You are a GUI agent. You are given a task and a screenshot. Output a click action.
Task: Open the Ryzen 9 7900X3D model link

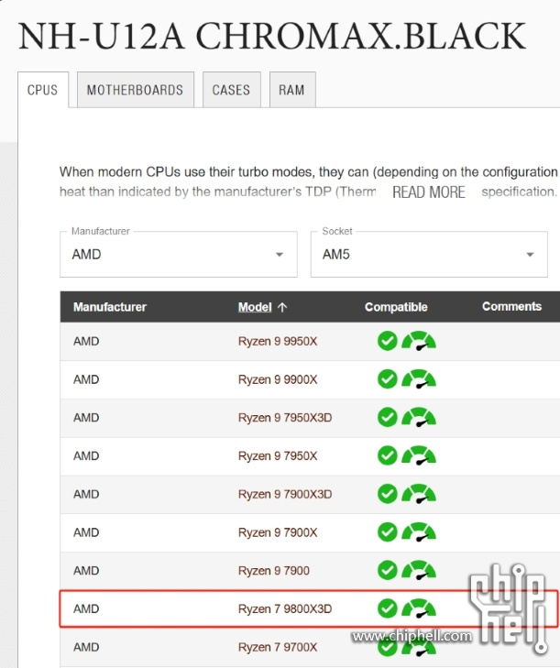(x=285, y=494)
